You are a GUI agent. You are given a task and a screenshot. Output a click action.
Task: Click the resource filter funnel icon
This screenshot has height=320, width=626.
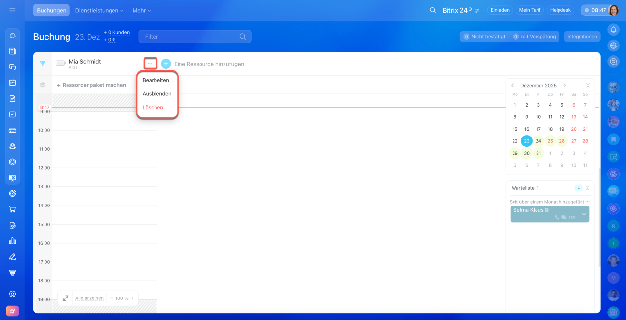[x=43, y=64]
